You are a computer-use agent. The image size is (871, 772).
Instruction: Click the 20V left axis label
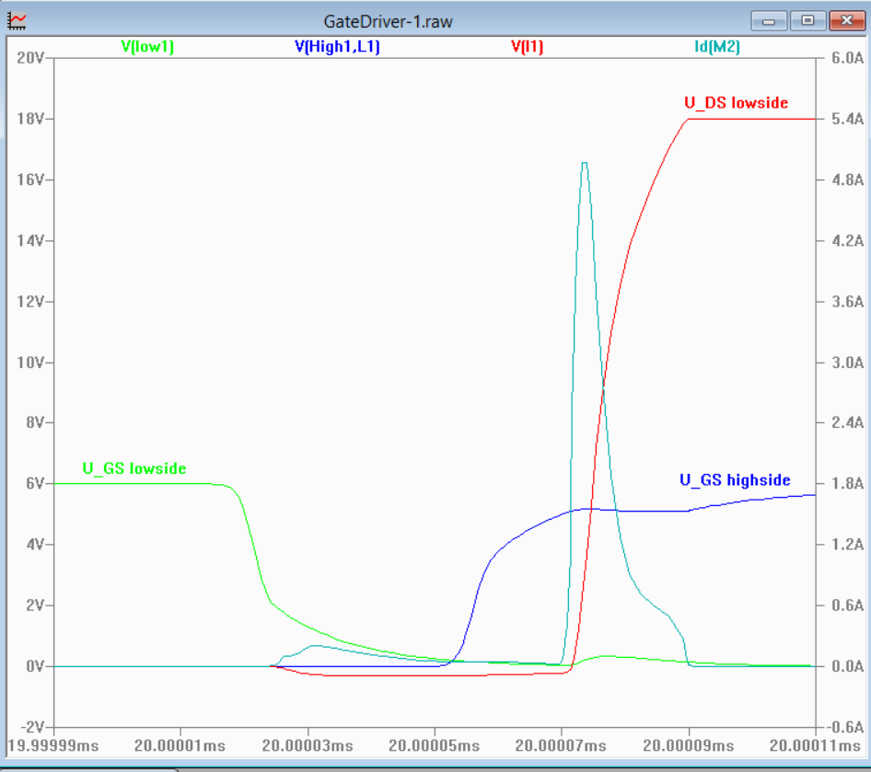tap(30, 58)
